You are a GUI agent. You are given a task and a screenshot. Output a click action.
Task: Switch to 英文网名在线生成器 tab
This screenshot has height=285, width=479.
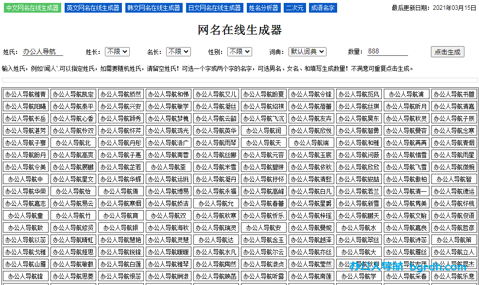click(x=93, y=8)
